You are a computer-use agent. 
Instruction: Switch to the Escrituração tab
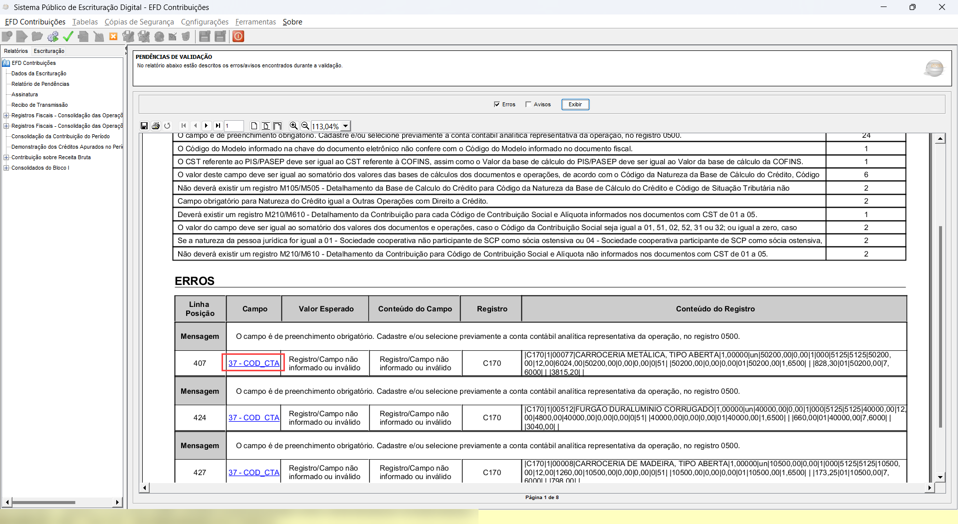tap(49, 51)
